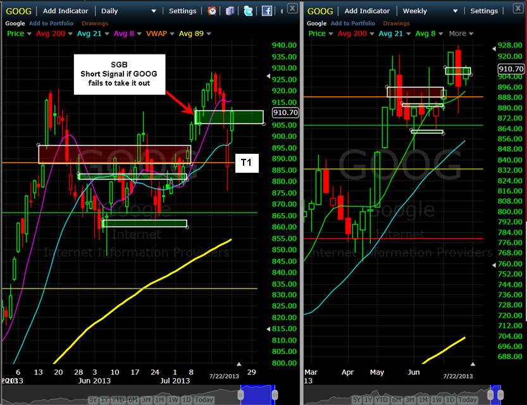The height and width of the screenshot is (405, 527).
Task: Click Add to Portfolio link on left chart
Action: [x=51, y=23]
